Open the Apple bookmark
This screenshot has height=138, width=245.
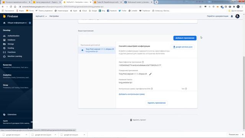[73, 11]
